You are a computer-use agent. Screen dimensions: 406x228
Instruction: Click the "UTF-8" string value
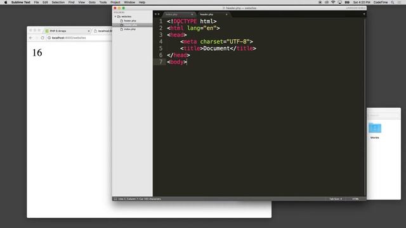click(238, 42)
